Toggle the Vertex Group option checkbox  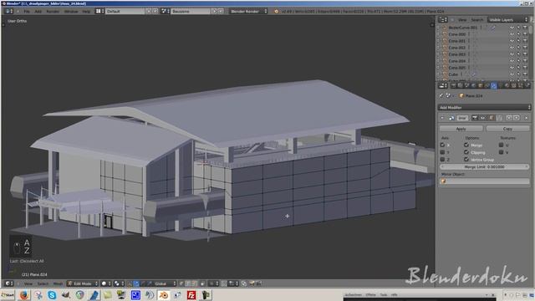466,160
